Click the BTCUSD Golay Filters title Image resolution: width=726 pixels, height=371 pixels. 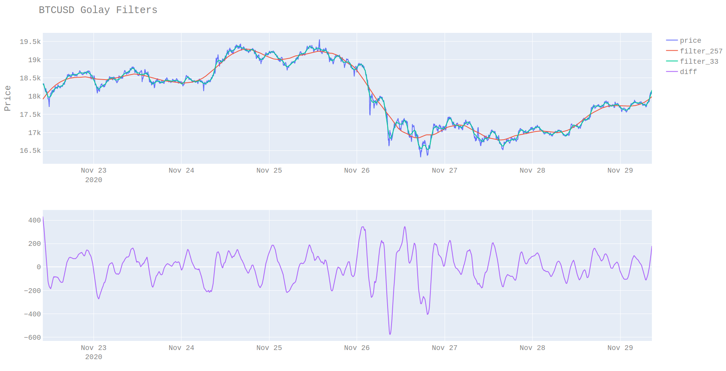click(x=98, y=10)
